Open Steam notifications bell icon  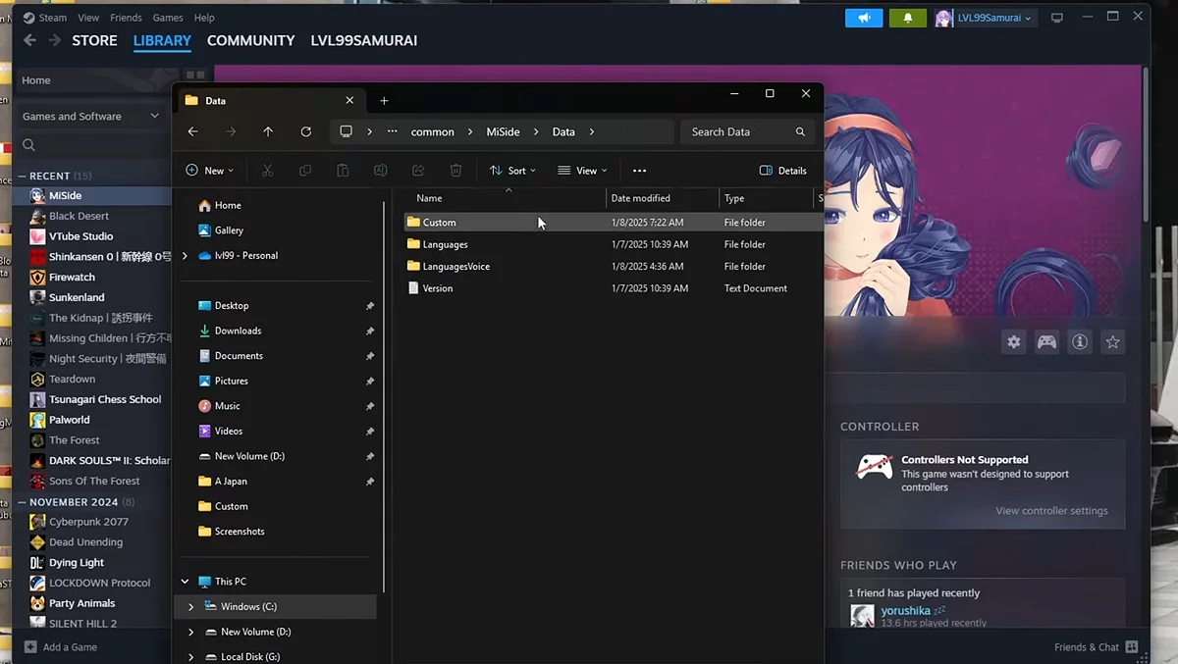point(907,18)
